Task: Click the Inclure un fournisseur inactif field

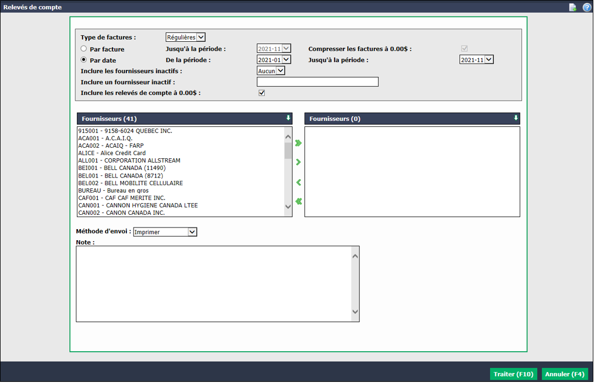Action: [x=318, y=82]
